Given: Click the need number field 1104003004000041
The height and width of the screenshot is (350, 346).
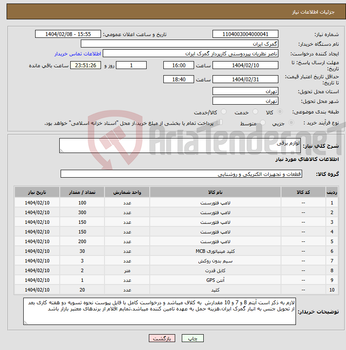Looking at the screenshot, I should [x=245, y=34].
